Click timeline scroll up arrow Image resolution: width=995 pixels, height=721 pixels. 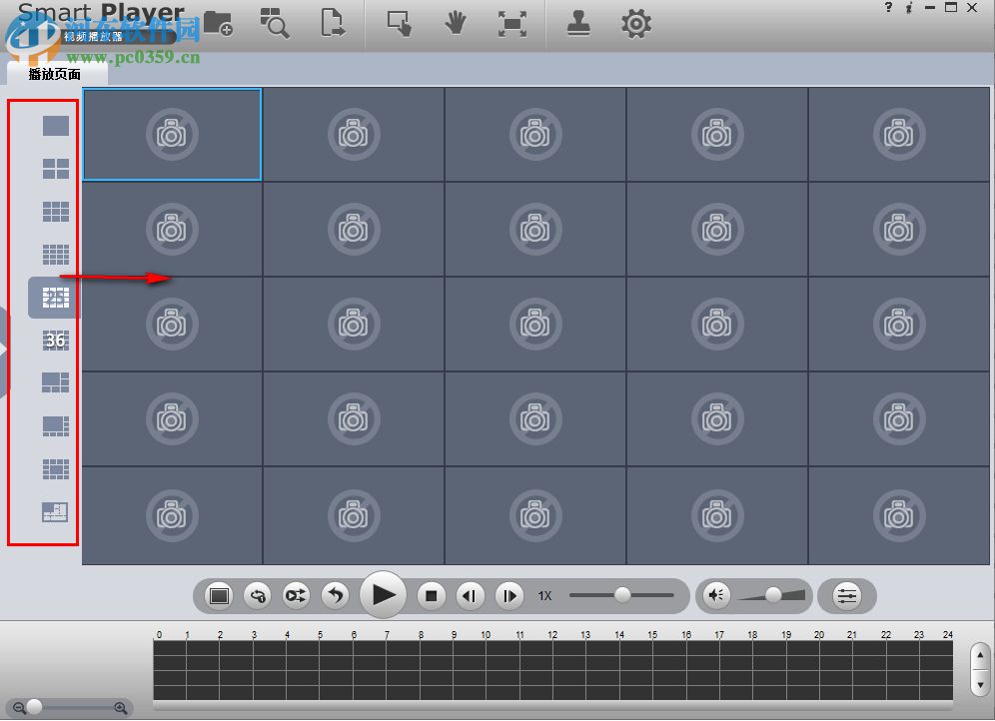tap(980, 655)
